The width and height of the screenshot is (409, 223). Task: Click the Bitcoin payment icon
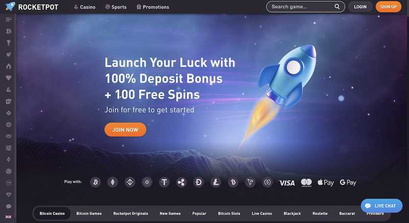click(x=96, y=182)
